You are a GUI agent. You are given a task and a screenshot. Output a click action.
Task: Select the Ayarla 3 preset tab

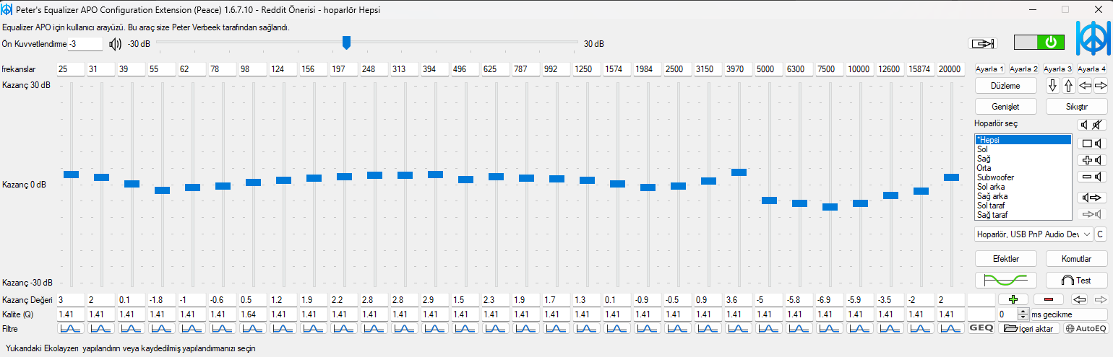click(x=1057, y=69)
